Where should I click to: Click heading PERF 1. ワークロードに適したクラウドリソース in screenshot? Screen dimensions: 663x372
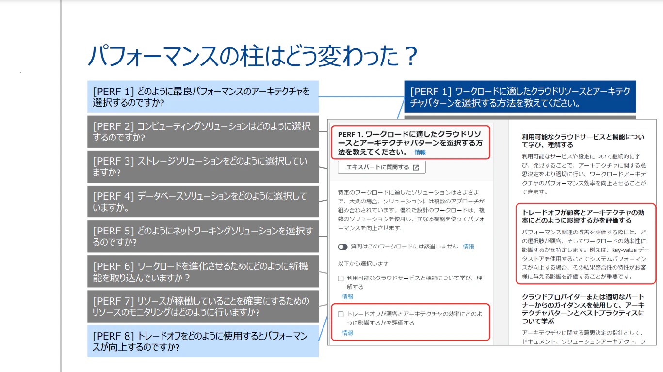(410, 143)
